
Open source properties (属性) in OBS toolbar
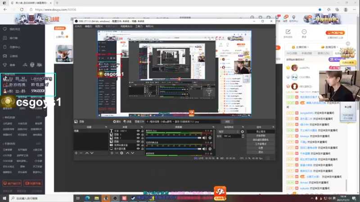coord(117,122)
